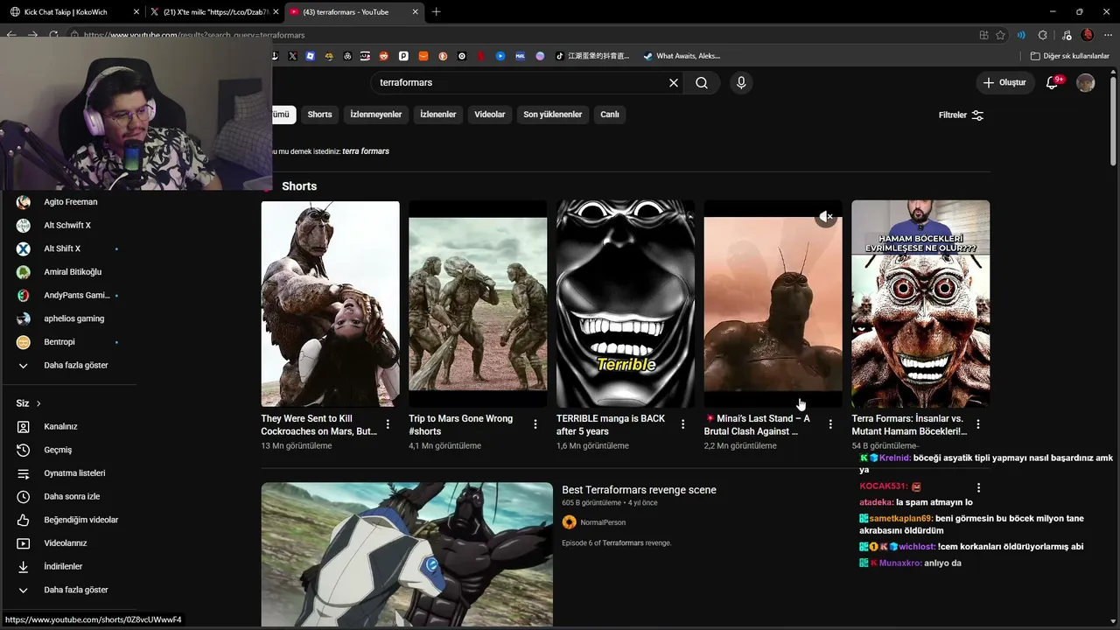Open browser media control music icon
The height and width of the screenshot is (630, 1120).
point(1065,35)
